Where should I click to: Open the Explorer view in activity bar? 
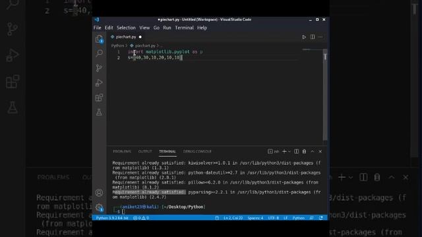pos(99,39)
